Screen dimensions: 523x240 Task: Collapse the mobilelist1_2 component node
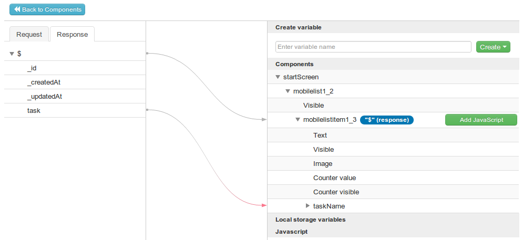coord(288,91)
